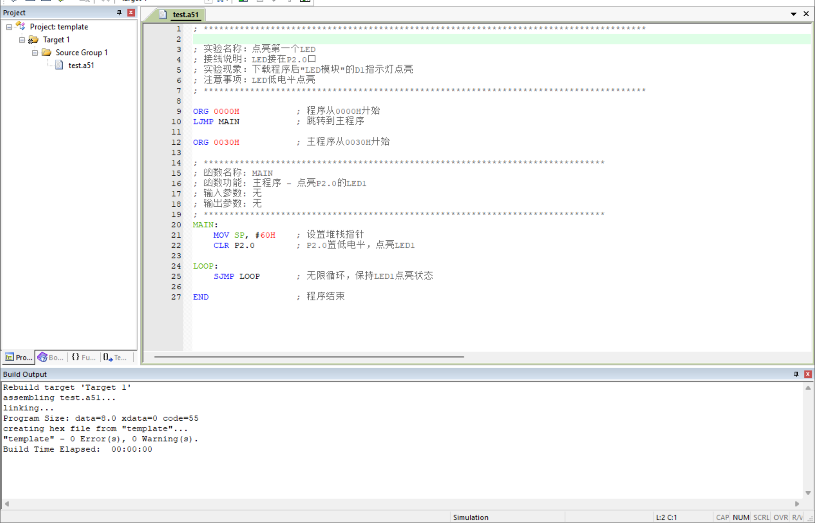
Task: Switch to the Project (Pro...) bottom tab
Action: point(18,357)
